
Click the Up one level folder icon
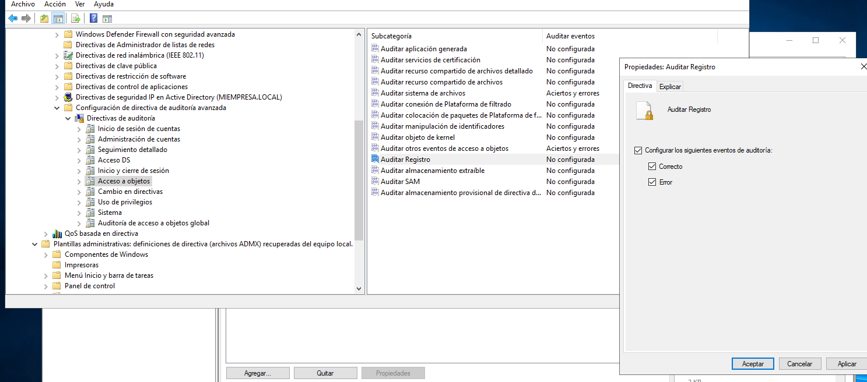tap(44, 18)
